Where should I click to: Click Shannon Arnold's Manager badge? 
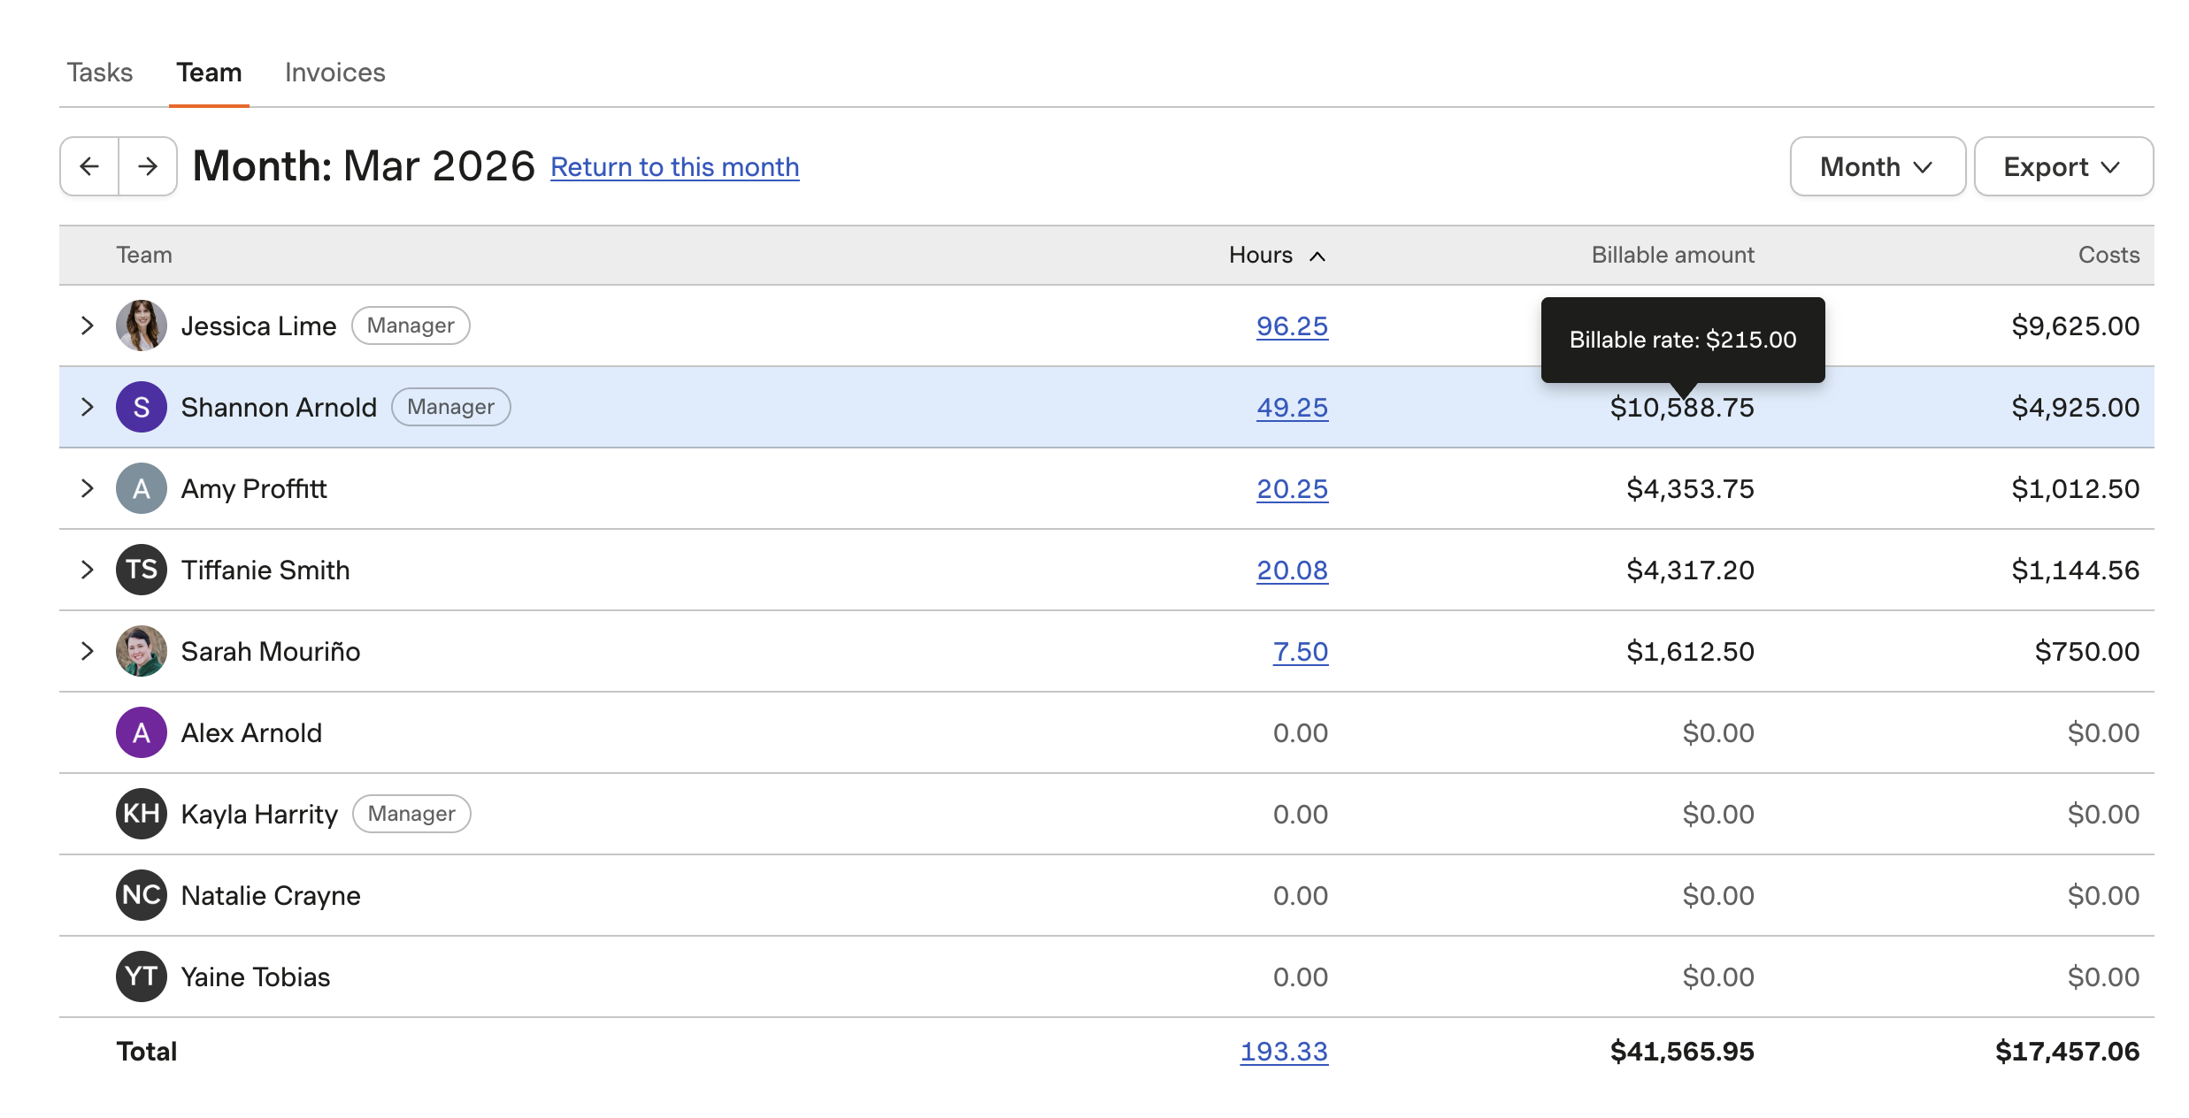[451, 407]
